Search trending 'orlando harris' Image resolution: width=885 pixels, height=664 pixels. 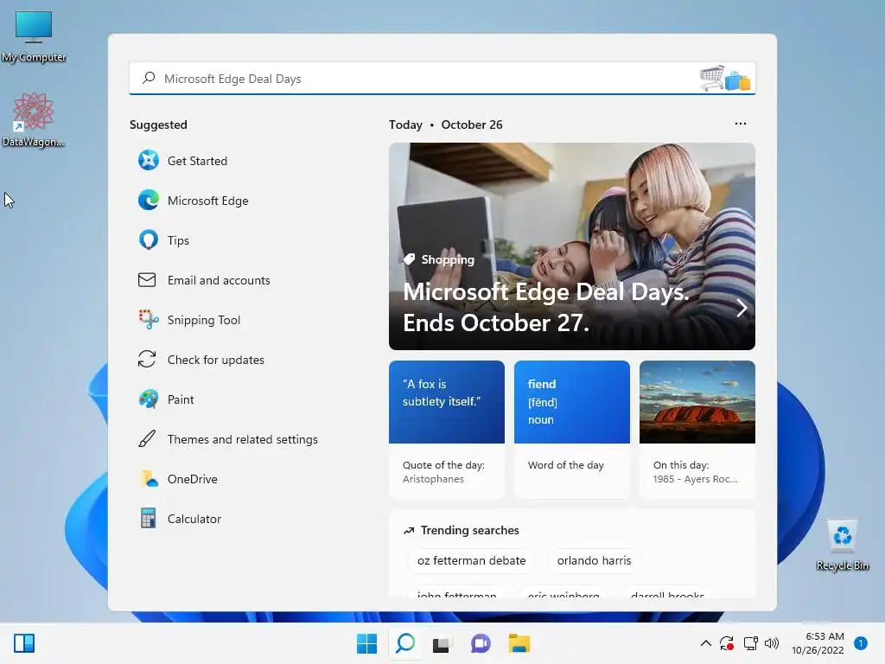[x=594, y=560]
